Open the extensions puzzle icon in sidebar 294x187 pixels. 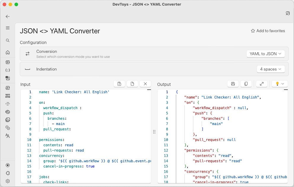pos(8,173)
